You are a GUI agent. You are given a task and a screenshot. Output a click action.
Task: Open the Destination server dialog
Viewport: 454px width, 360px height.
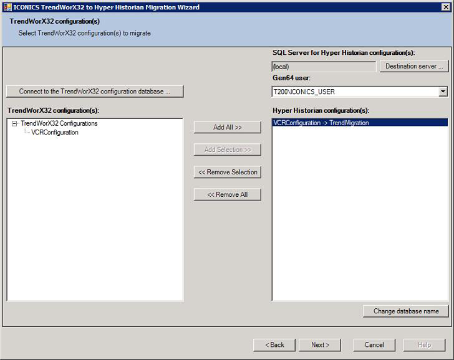[413, 66]
